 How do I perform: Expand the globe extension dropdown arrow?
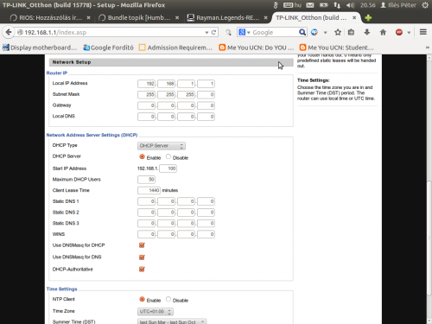(326, 33)
